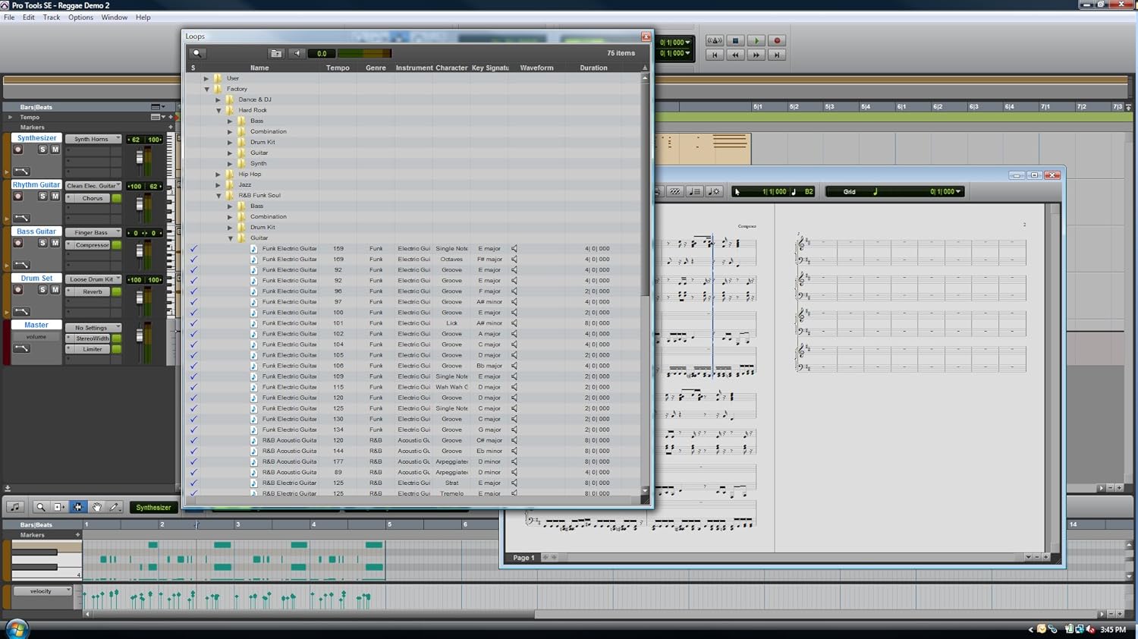The height and width of the screenshot is (639, 1138).
Task: Arm recording with the transport Record button
Action: 775,40
